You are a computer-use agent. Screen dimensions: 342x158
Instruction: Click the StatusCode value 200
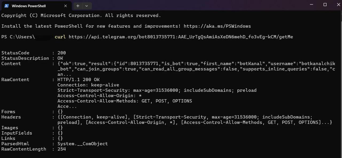[61, 53]
